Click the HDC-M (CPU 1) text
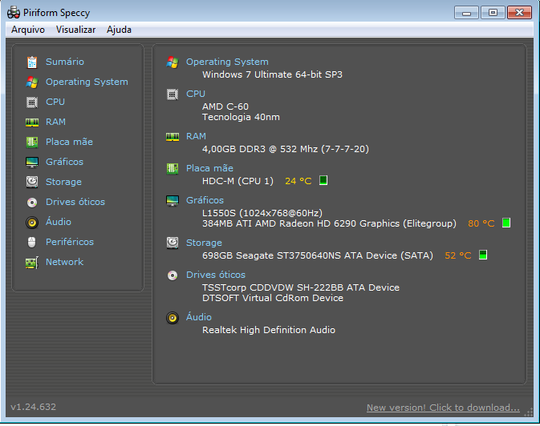Screen dimensions: 540x426 click(x=238, y=181)
